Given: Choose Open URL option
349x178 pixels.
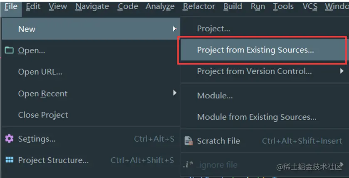Looking at the screenshot, I should (x=40, y=72).
